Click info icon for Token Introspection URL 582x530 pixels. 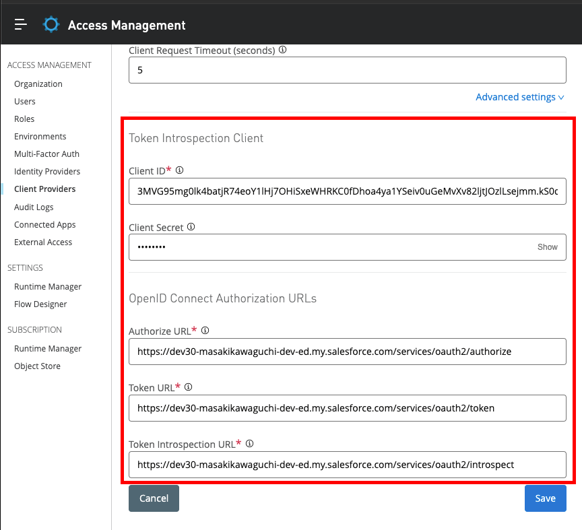point(249,444)
